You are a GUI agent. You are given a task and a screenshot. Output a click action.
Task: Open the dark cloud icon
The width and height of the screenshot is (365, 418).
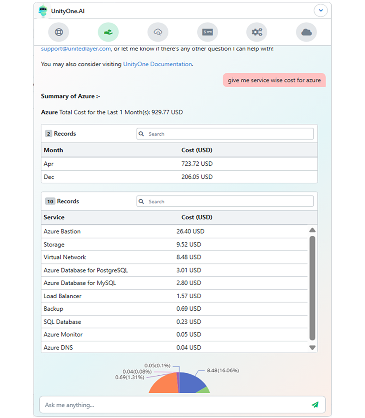(306, 32)
